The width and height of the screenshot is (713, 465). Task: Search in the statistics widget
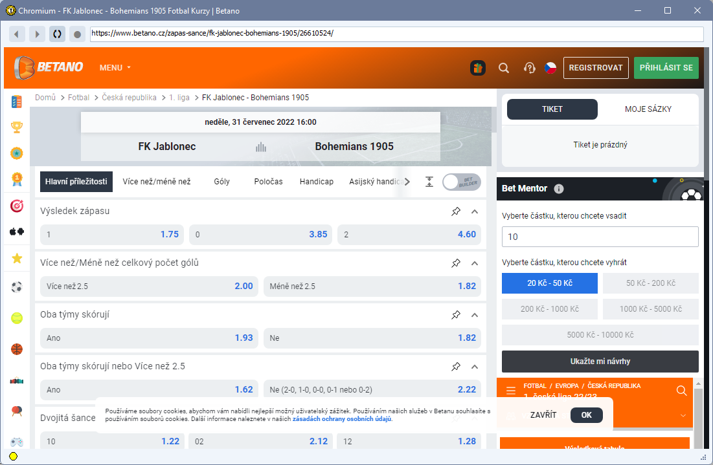click(681, 391)
